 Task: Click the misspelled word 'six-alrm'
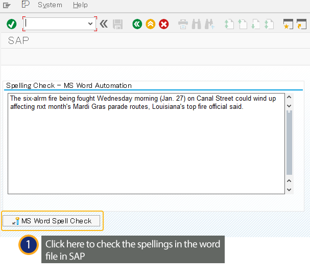coord(35,98)
